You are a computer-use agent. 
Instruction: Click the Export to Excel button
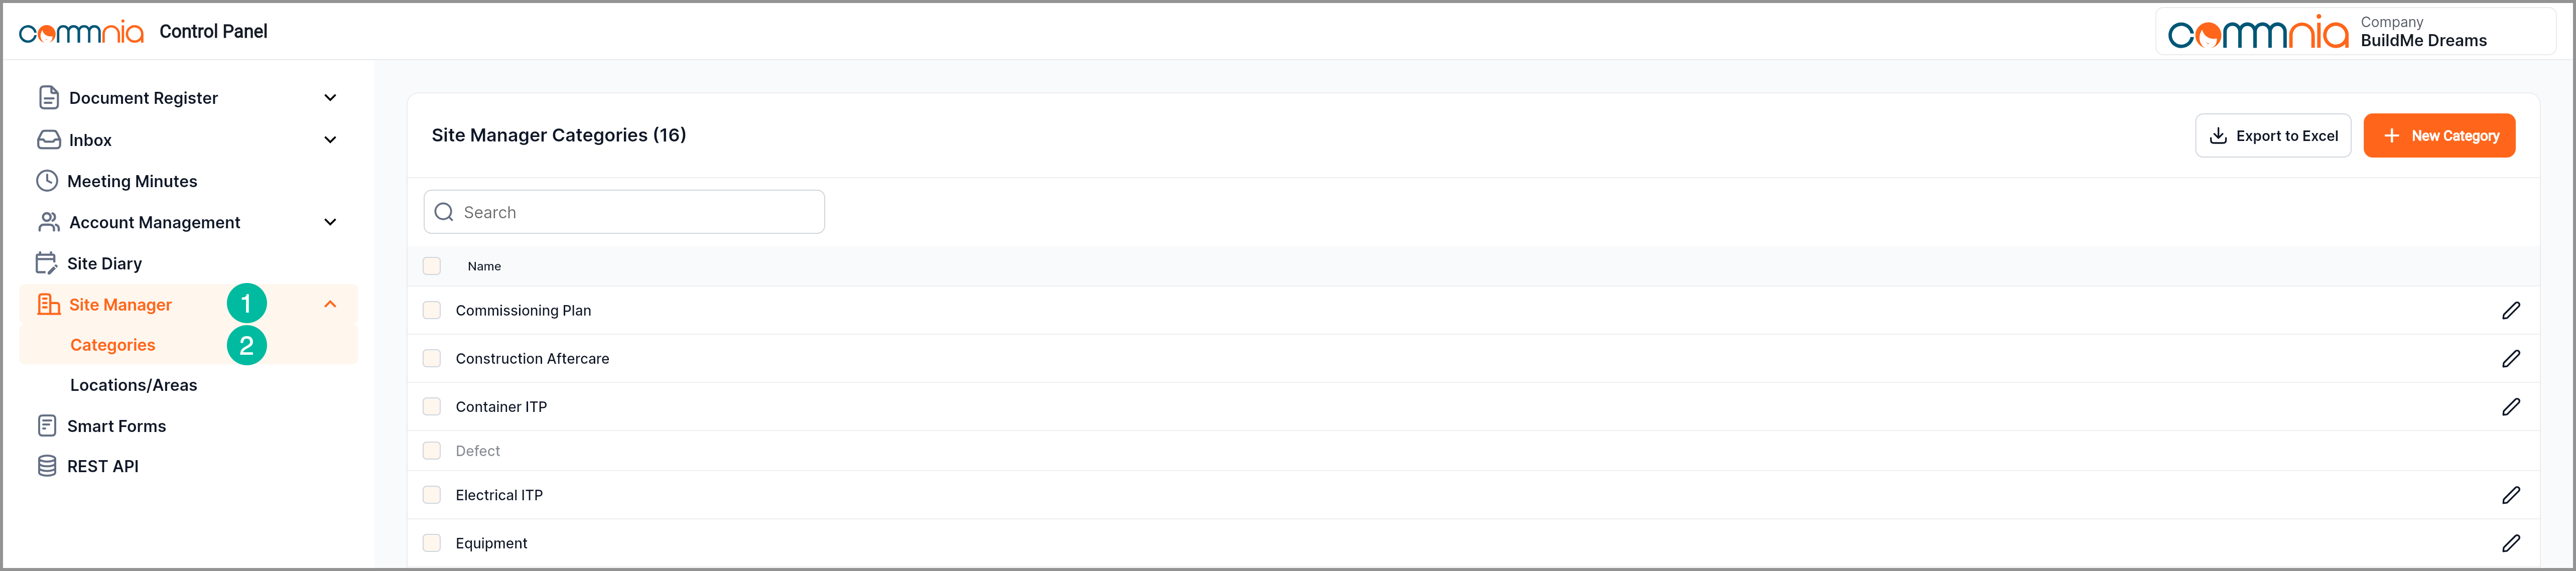click(x=2272, y=136)
